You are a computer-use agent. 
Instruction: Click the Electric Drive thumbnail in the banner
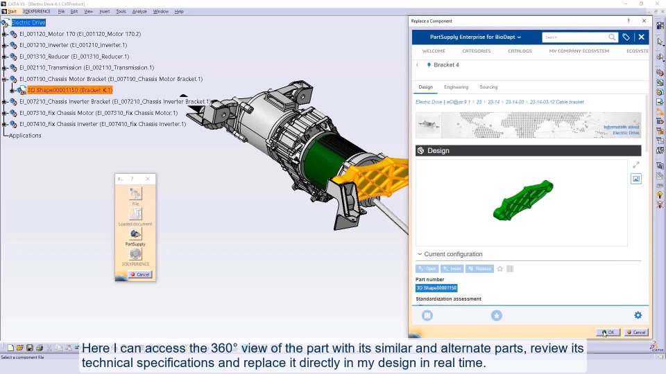pos(428,125)
